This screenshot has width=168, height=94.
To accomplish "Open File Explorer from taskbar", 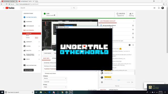I will pyautogui.click(x=41, y=92).
